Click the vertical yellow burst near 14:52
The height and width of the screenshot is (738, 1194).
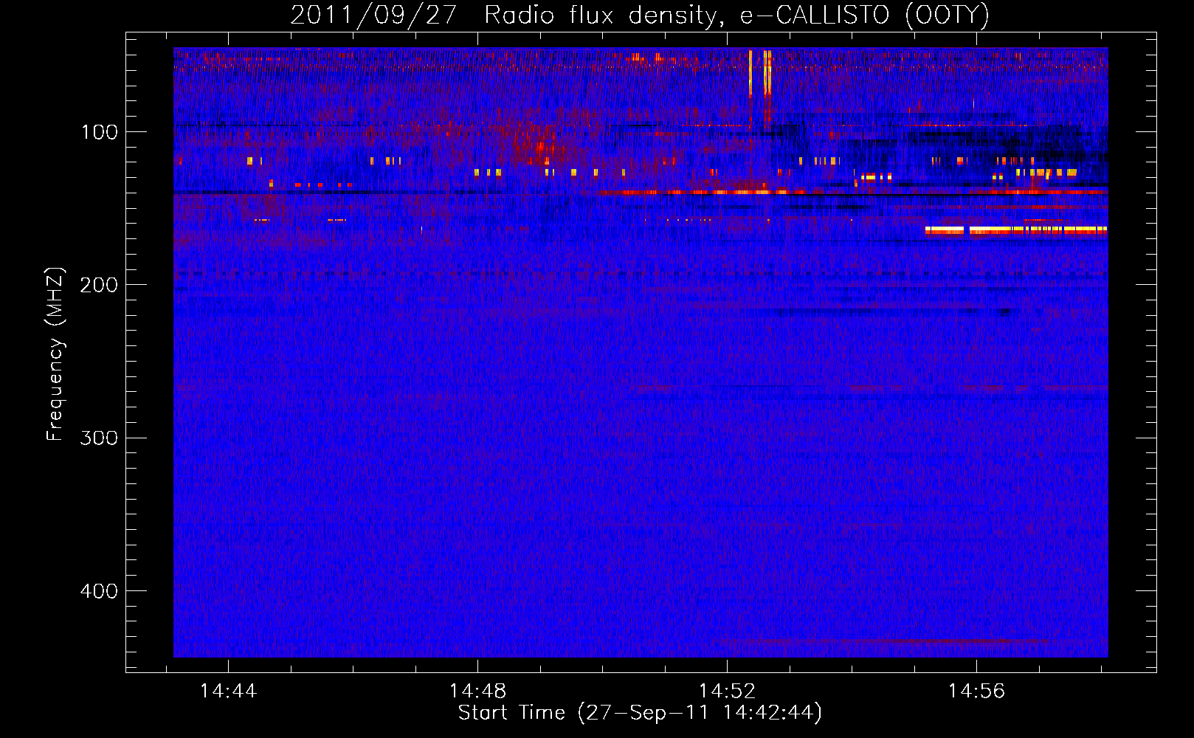[x=767, y=72]
